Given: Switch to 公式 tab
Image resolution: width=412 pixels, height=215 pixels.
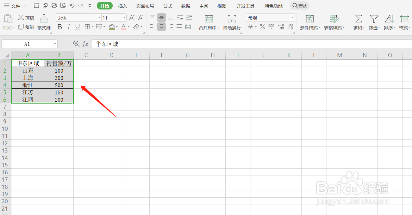Looking at the screenshot, I should [x=168, y=6].
